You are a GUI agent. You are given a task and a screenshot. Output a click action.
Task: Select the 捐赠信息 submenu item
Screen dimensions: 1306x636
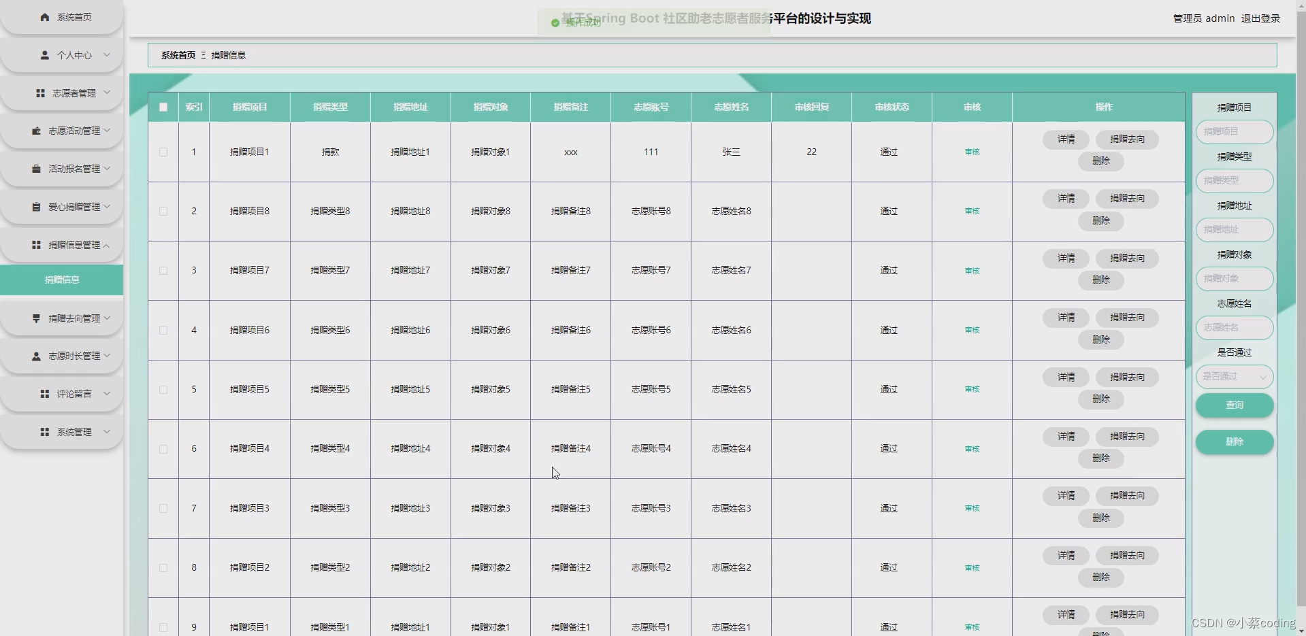point(61,280)
